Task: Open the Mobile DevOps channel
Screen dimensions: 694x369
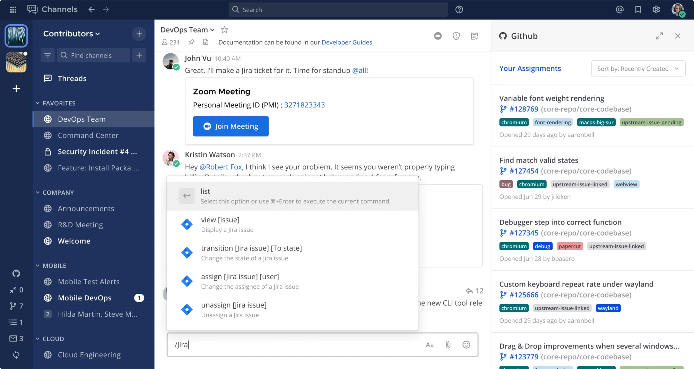Action: (x=84, y=298)
